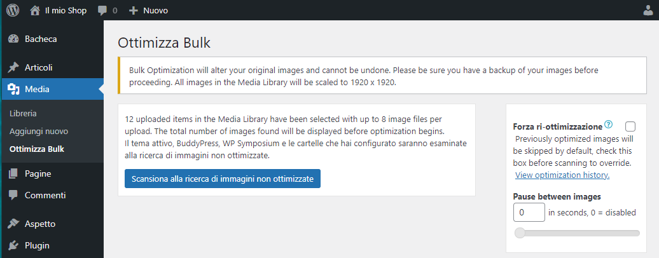Screen dimensions: 659x258
Task: Open the Commenti menu item
Action: coord(45,195)
